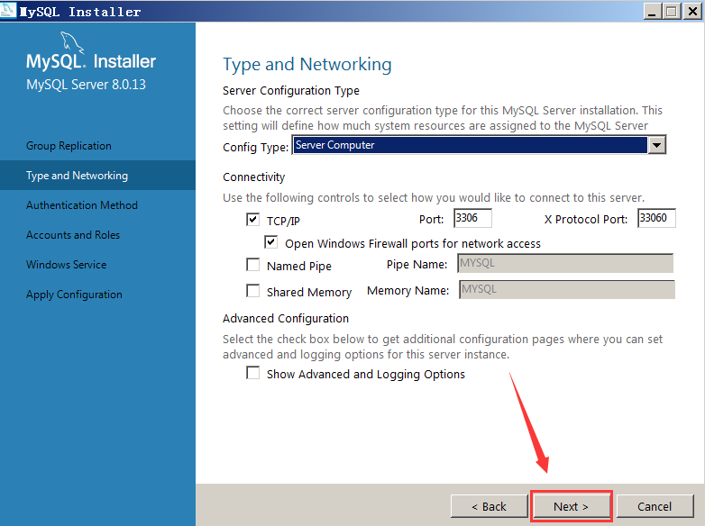Click the disabled Memory Name field
Viewport: 705px width, 526px height.
pos(566,289)
